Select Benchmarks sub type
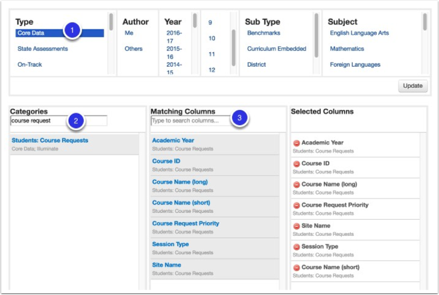439x295 pixels. coord(264,33)
